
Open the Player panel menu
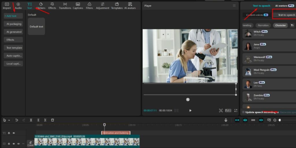click(234, 6)
